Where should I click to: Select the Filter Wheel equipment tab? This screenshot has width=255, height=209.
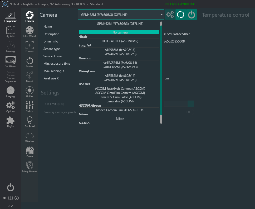pyautogui.click(x=30, y=32)
